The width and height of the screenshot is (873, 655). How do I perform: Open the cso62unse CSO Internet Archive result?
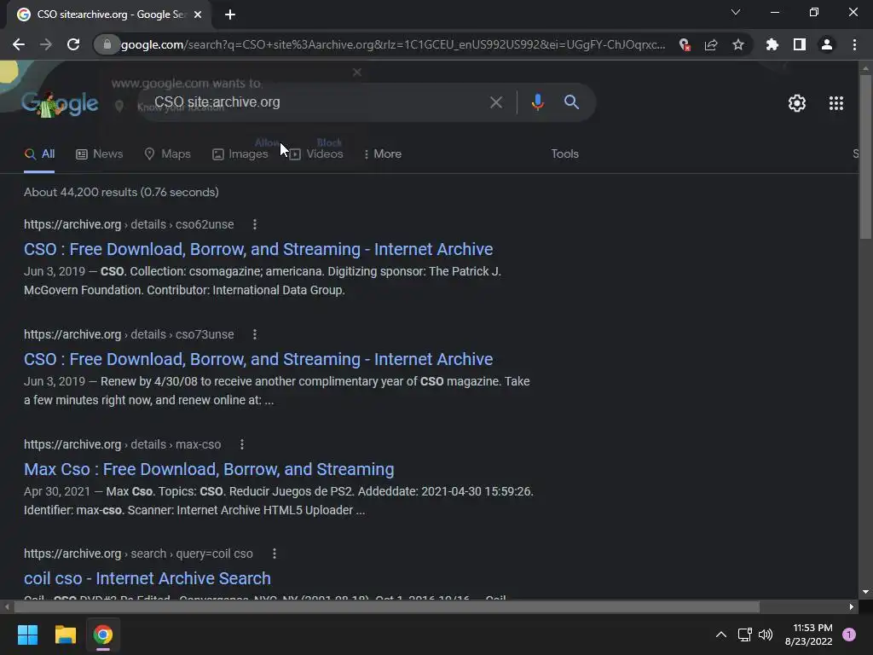258,250
